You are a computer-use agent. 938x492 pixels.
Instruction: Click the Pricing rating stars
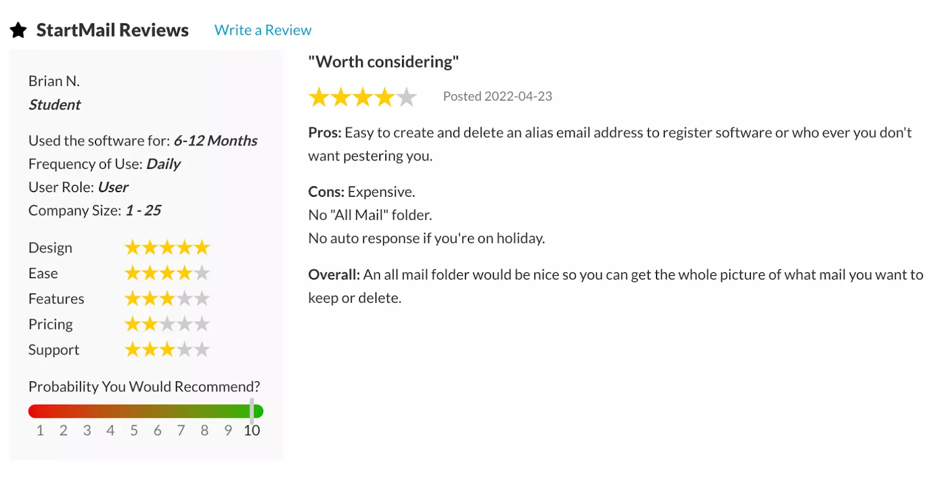point(167,324)
